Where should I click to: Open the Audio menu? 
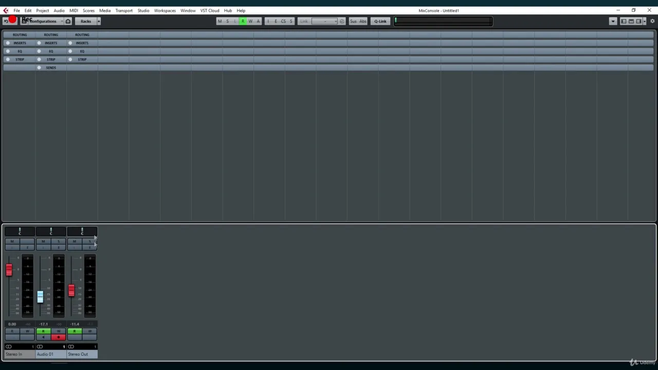[x=59, y=10]
